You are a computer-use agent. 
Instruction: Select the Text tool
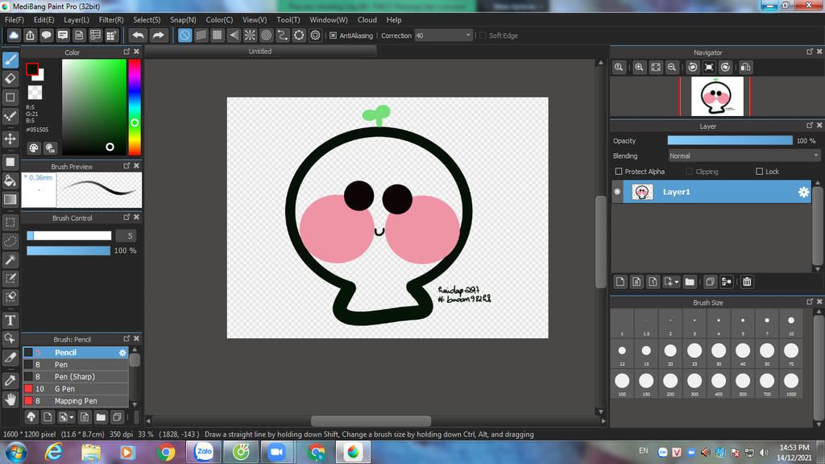[10, 320]
